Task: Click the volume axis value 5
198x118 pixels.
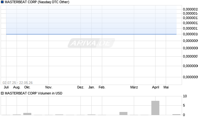Action: coord(184,105)
